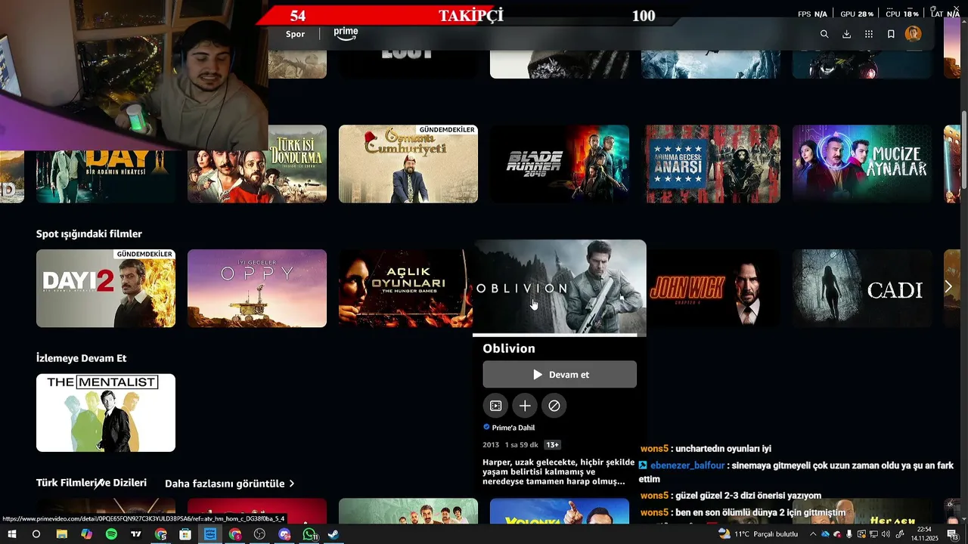Open Prime Video search
Screen dimensions: 968x544
tap(824, 34)
